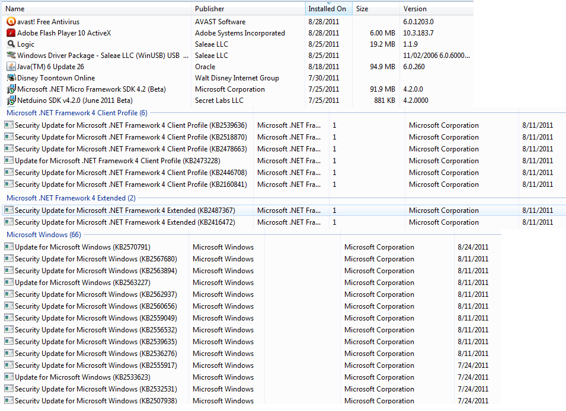Click the icon beside update KB2563227
The width and height of the screenshot is (566, 411).
(9, 283)
